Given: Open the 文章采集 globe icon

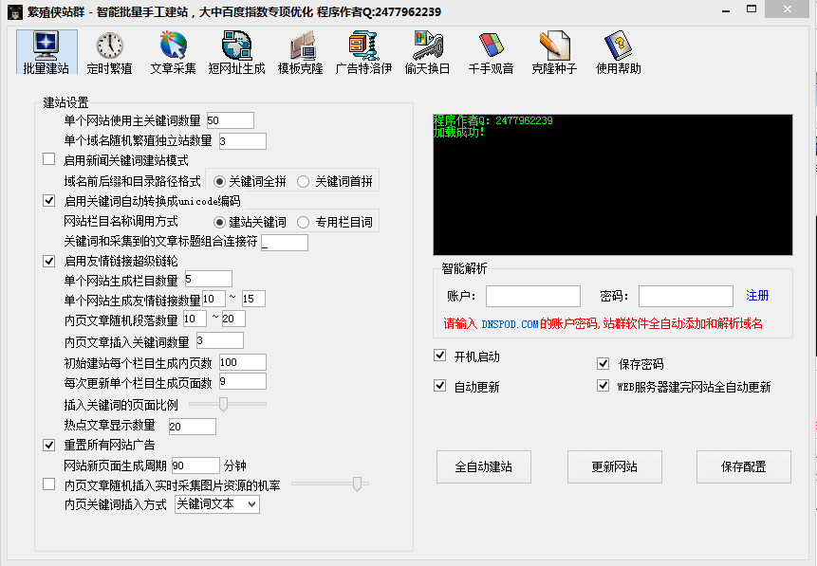Looking at the screenshot, I should pyautogui.click(x=173, y=52).
